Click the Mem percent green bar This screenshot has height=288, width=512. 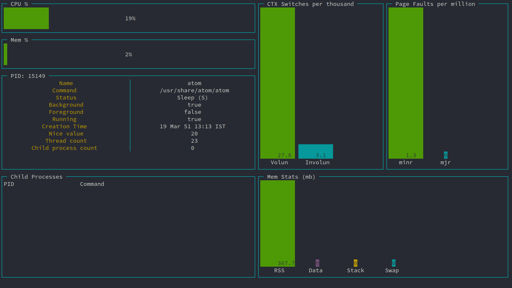click(x=5, y=54)
